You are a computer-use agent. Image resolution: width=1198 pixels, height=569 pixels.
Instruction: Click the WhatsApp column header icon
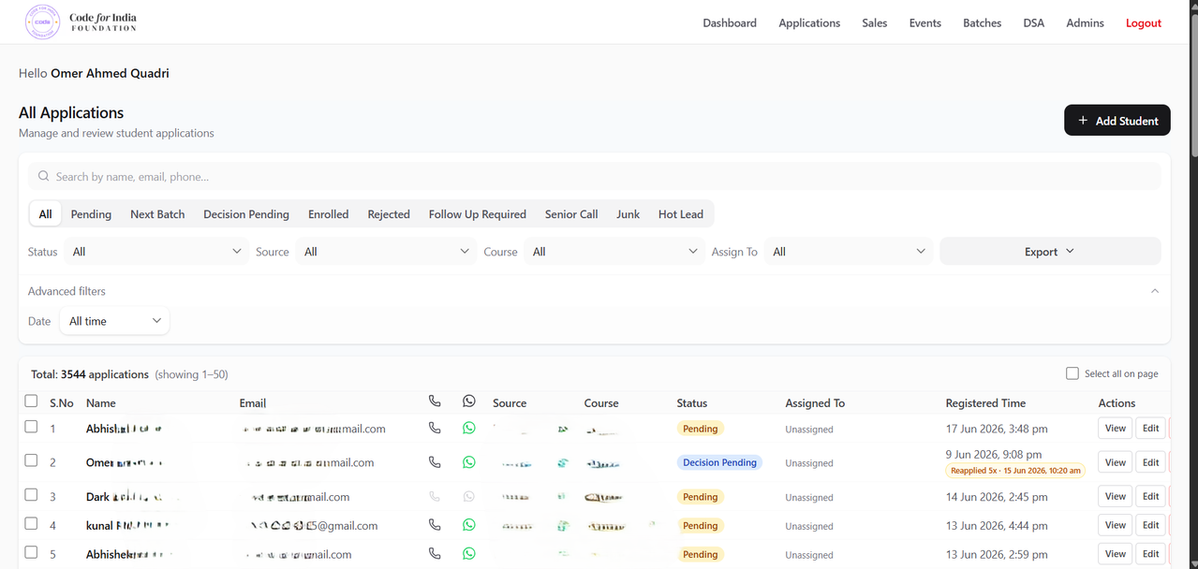(x=469, y=401)
